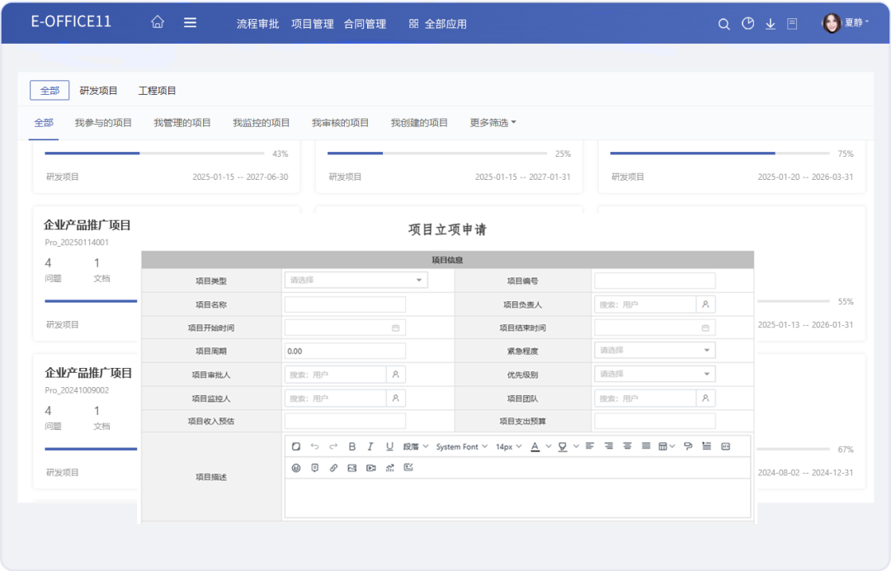The height and width of the screenshot is (571, 891).
Task: Open the 项目类型 dropdown
Action: pyautogui.click(x=356, y=281)
